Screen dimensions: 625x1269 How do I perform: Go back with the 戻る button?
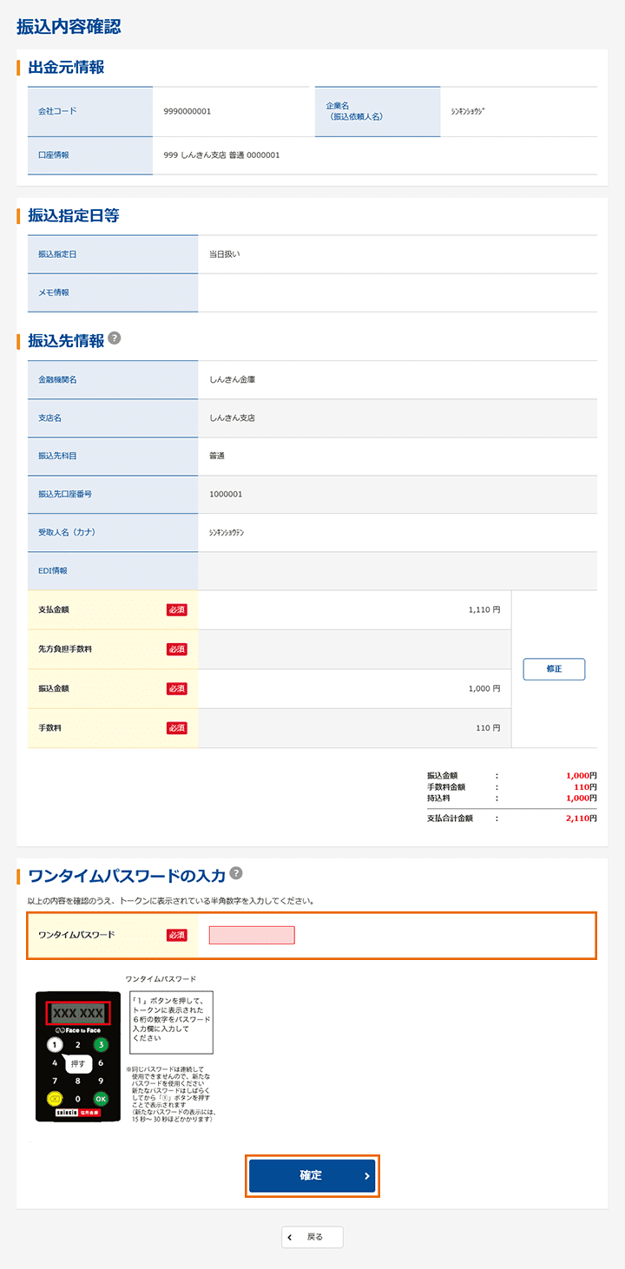click(312, 1237)
